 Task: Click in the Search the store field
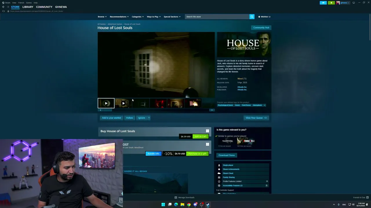tap(217, 17)
